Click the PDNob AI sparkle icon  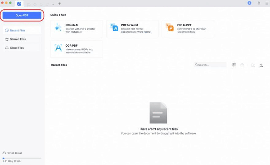click(58, 27)
